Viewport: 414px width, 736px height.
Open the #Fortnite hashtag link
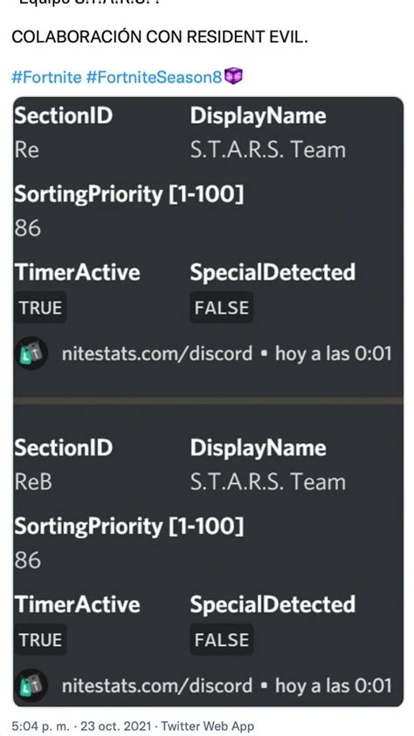(46, 77)
